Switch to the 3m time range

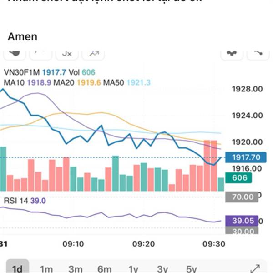(x=76, y=269)
